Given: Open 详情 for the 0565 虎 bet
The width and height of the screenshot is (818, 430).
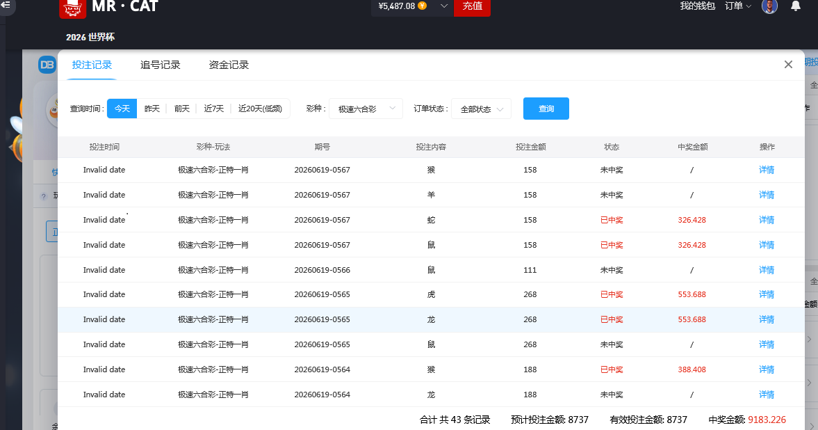Looking at the screenshot, I should [767, 295].
